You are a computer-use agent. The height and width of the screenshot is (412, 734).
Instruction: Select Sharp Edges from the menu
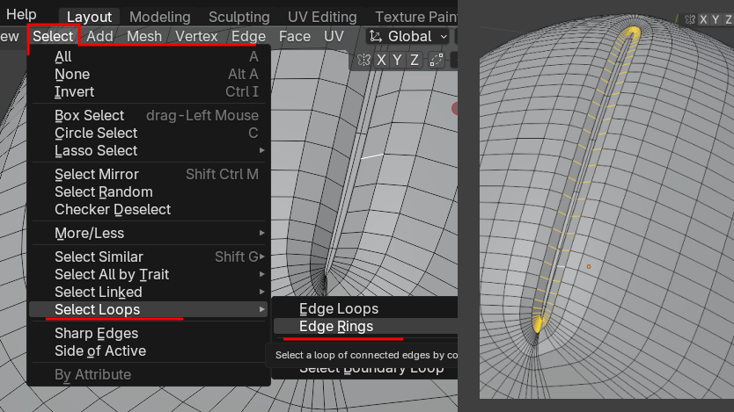tap(96, 333)
